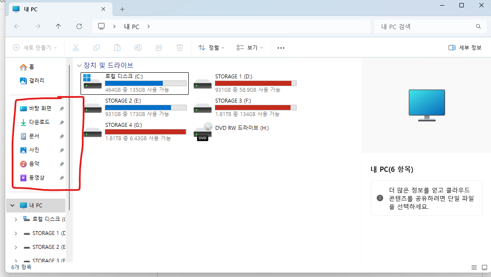Viewport: 491px width, 277px height.
Task: Select the Cut icon in the toolbar
Action: tap(76, 48)
